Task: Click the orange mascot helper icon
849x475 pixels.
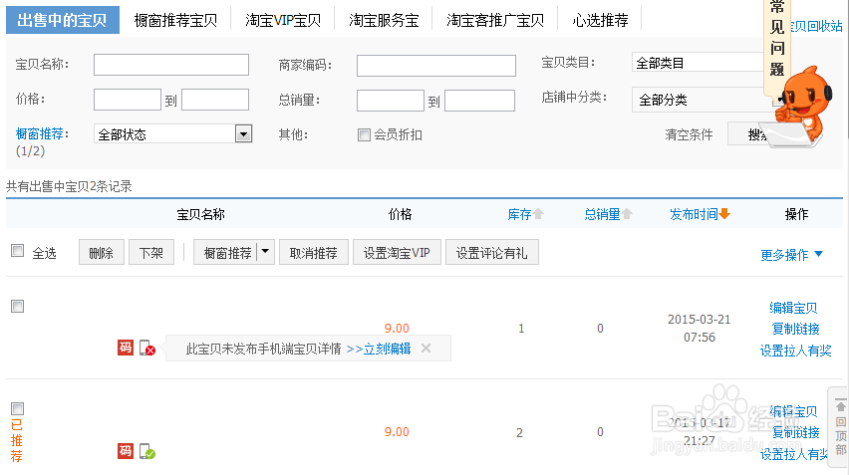Action: point(803,106)
